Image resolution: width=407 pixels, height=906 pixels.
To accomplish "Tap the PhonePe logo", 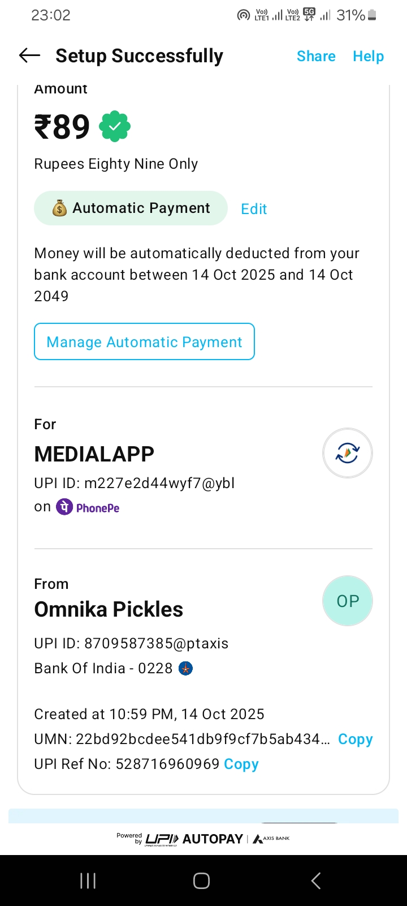I will 88,507.
